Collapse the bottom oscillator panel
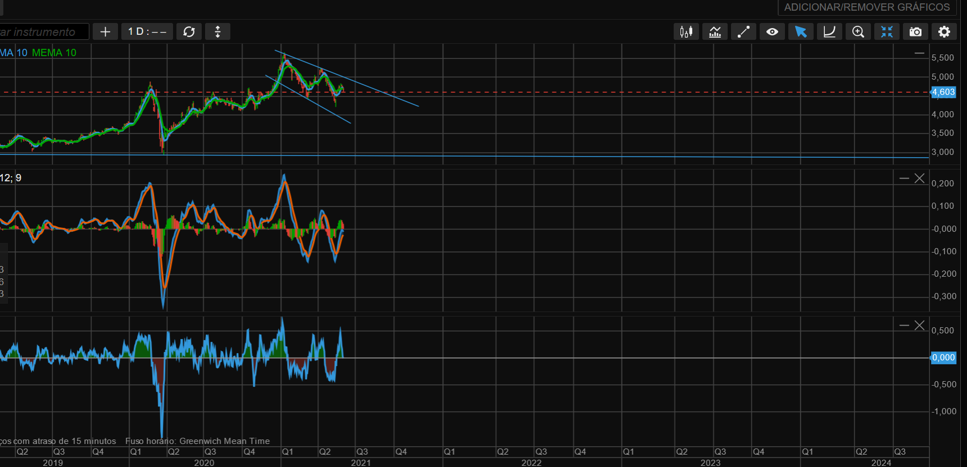This screenshot has width=967, height=467. coord(904,326)
